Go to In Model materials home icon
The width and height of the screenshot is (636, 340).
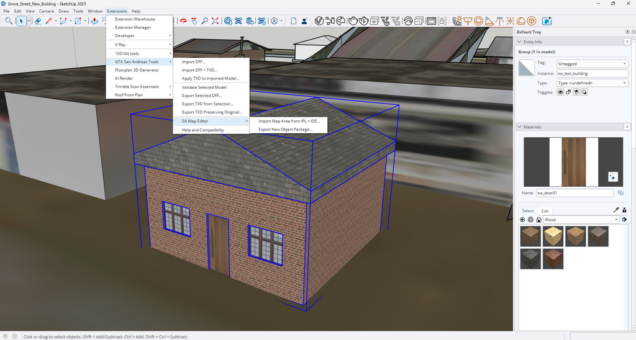(x=538, y=220)
